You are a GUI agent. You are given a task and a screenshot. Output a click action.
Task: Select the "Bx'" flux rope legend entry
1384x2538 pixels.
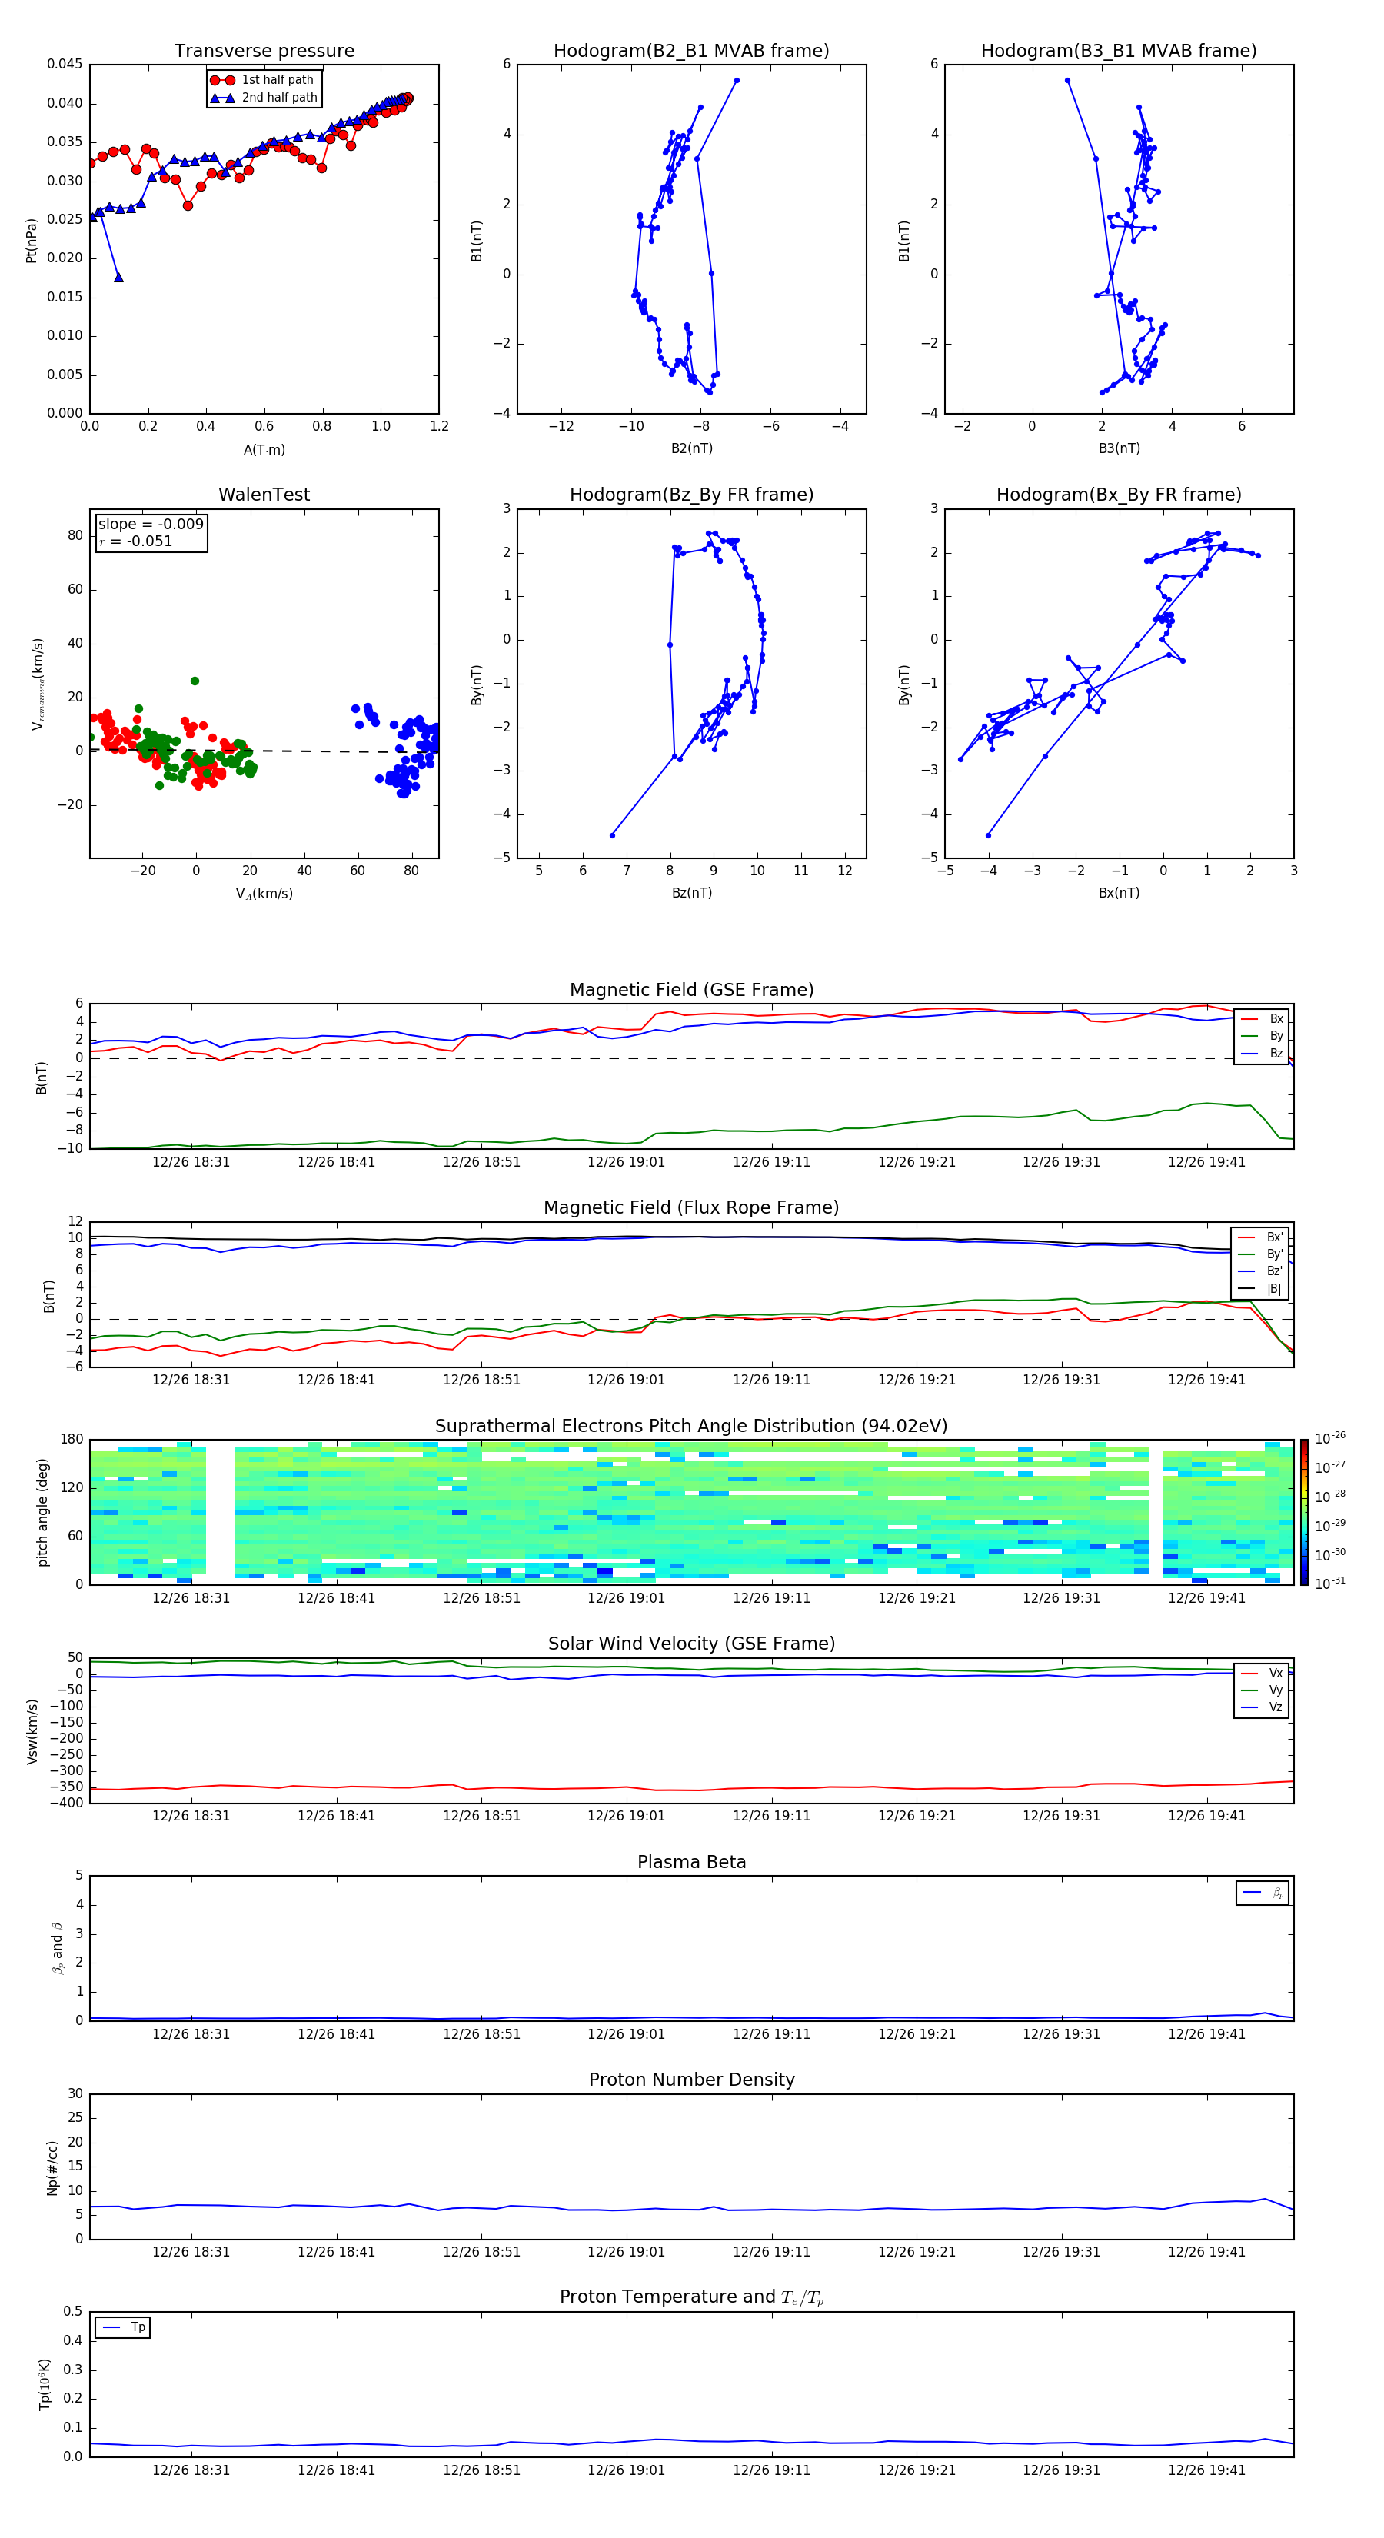(x=1261, y=1237)
